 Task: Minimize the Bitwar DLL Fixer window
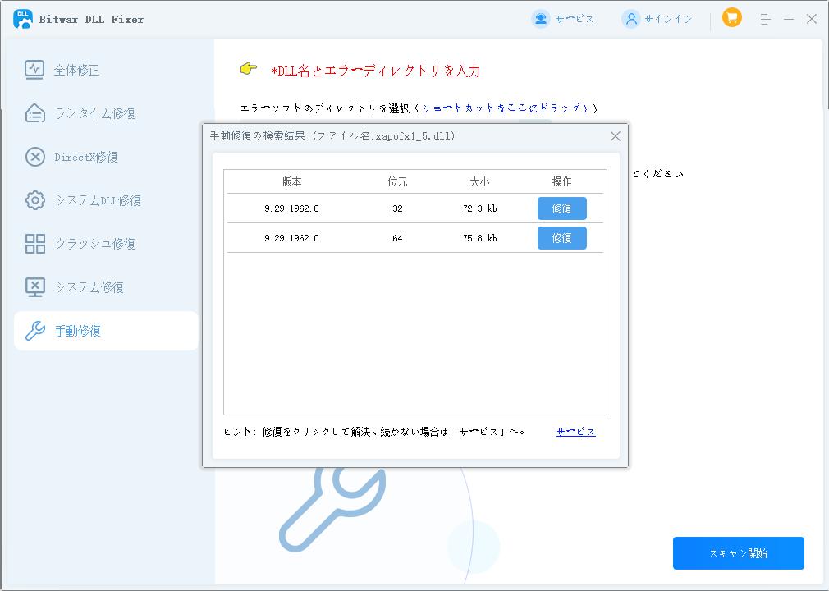tap(789, 19)
